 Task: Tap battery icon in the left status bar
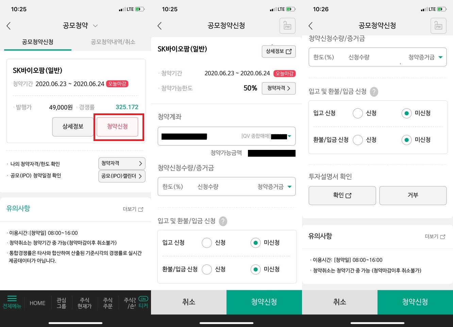tap(140, 9)
